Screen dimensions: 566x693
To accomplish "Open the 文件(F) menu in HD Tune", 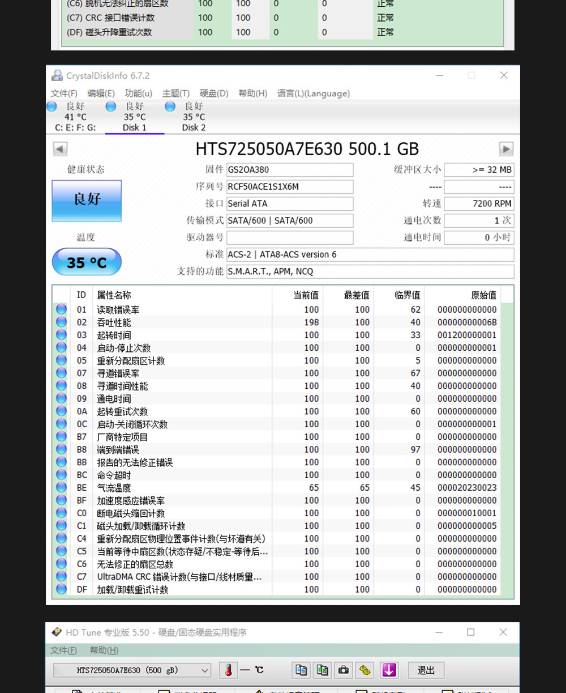I will tap(63, 651).
